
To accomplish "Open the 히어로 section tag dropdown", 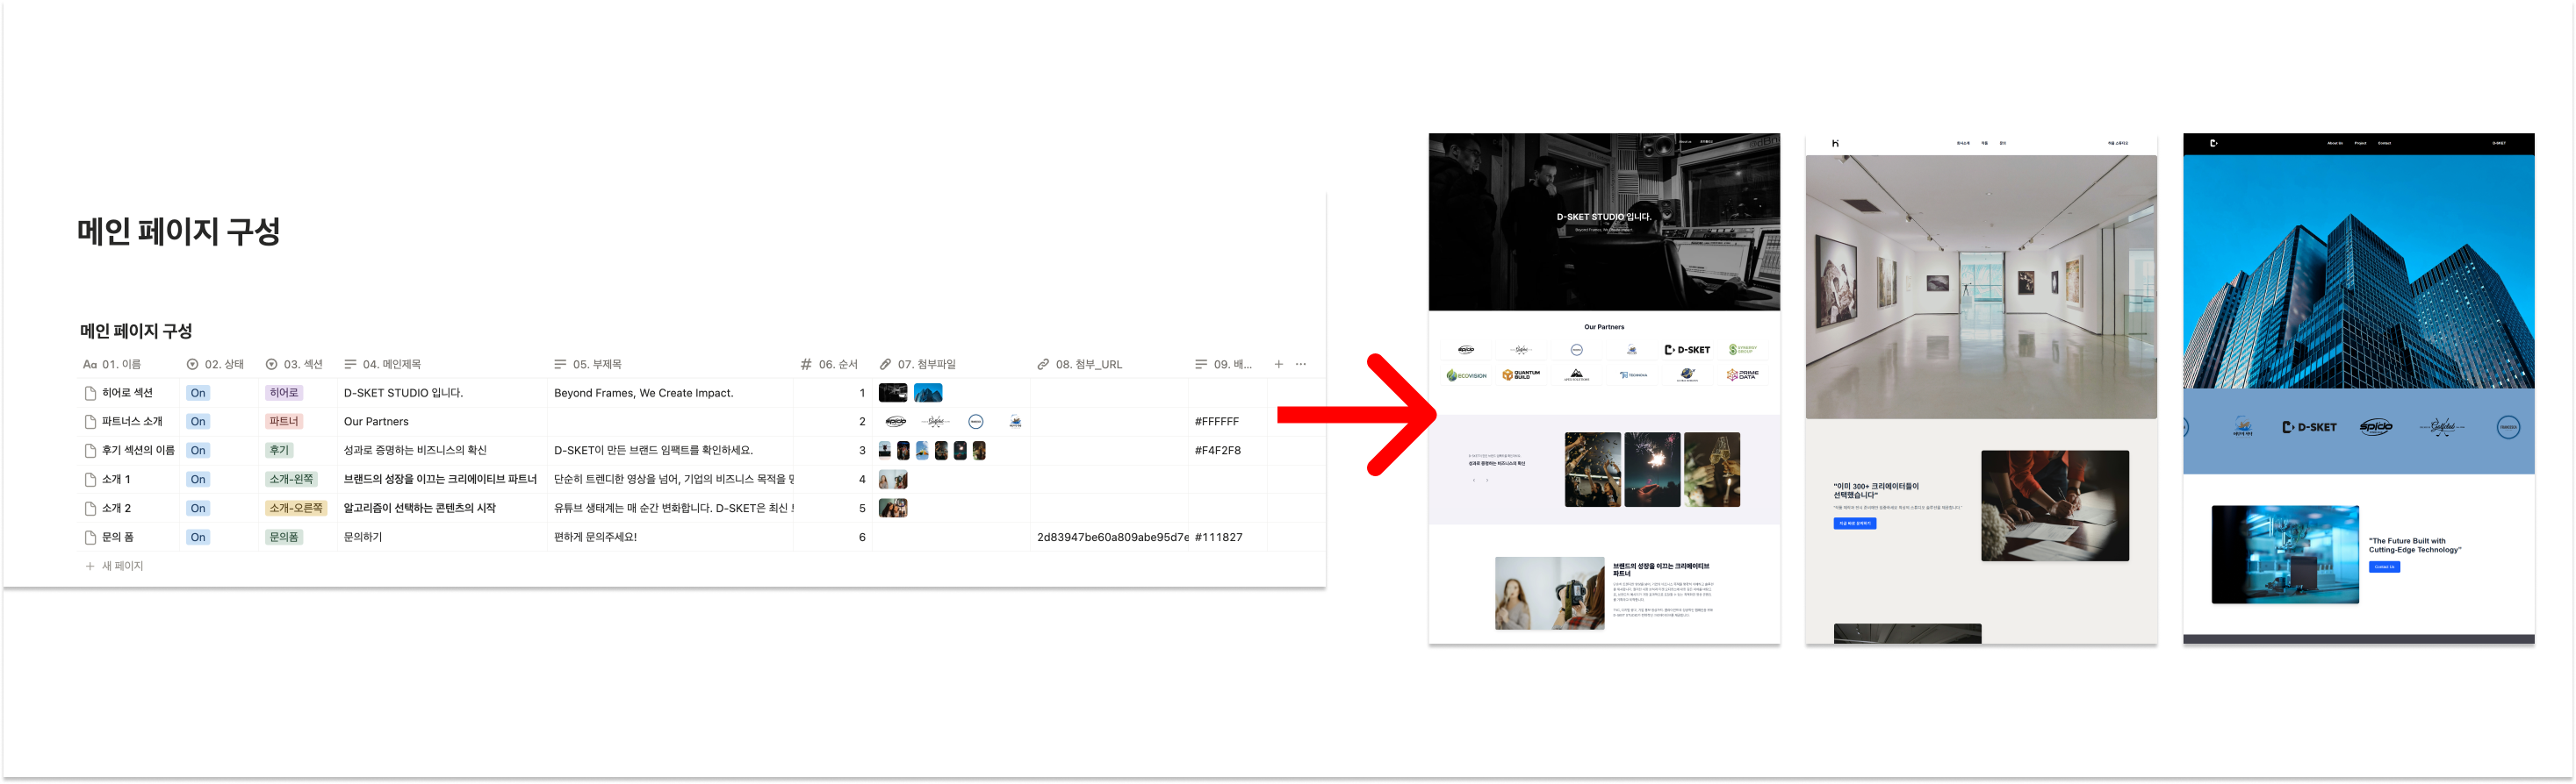I will coord(284,394).
